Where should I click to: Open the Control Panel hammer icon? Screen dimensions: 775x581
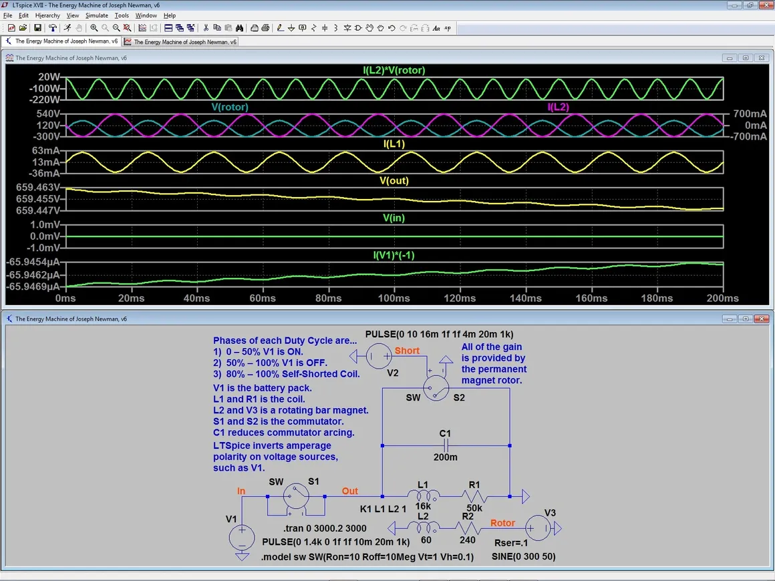coord(53,28)
